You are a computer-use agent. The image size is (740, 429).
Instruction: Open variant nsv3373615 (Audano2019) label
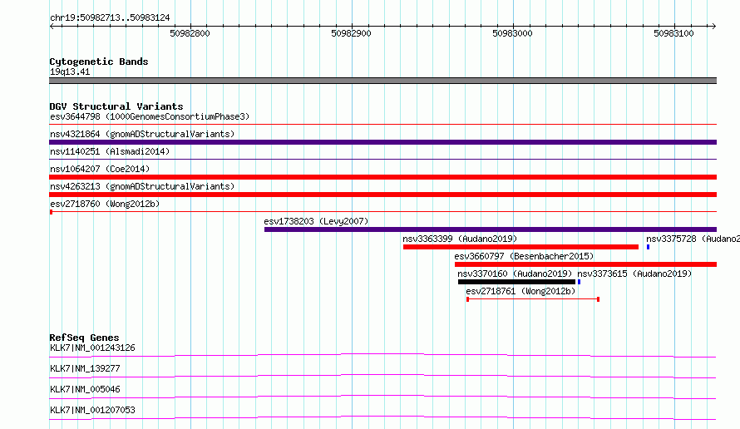[x=634, y=274]
